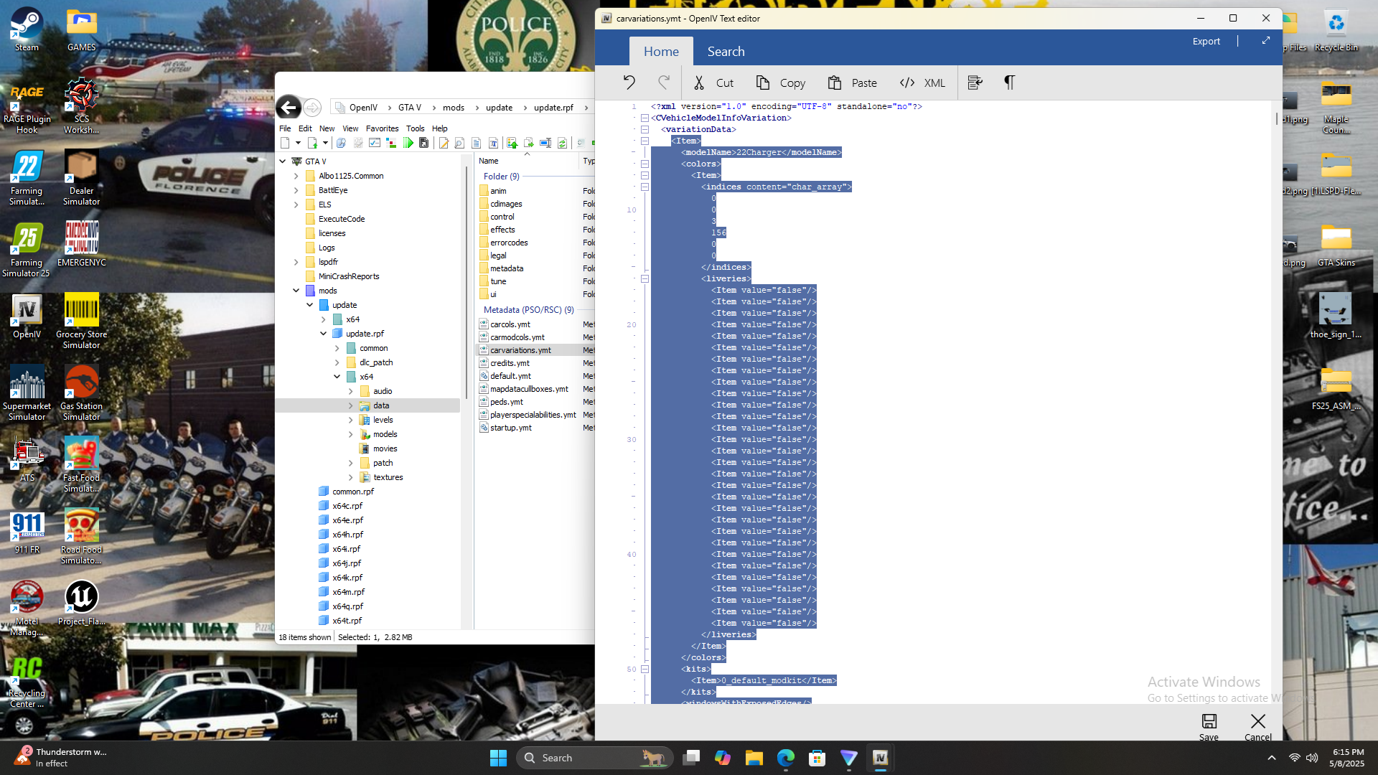The image size is (1378, 775).
Task: Select carcols.ymt in the file list
Action: pos(510,324)
